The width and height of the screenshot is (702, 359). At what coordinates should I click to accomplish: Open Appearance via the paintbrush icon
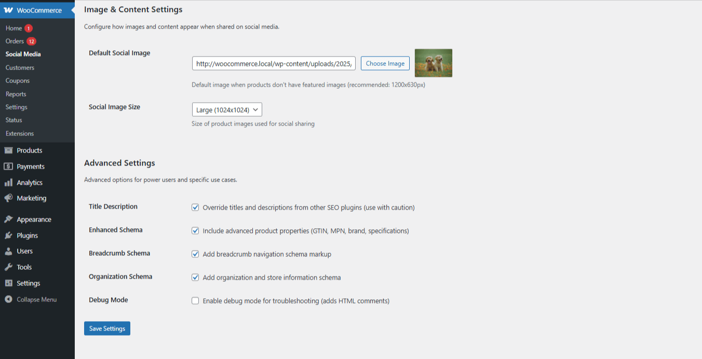(8, 219)
